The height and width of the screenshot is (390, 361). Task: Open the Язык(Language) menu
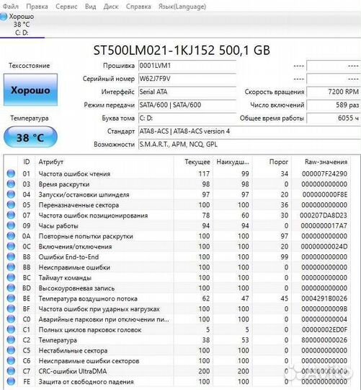pyautogui.click(x=182, y=6)
